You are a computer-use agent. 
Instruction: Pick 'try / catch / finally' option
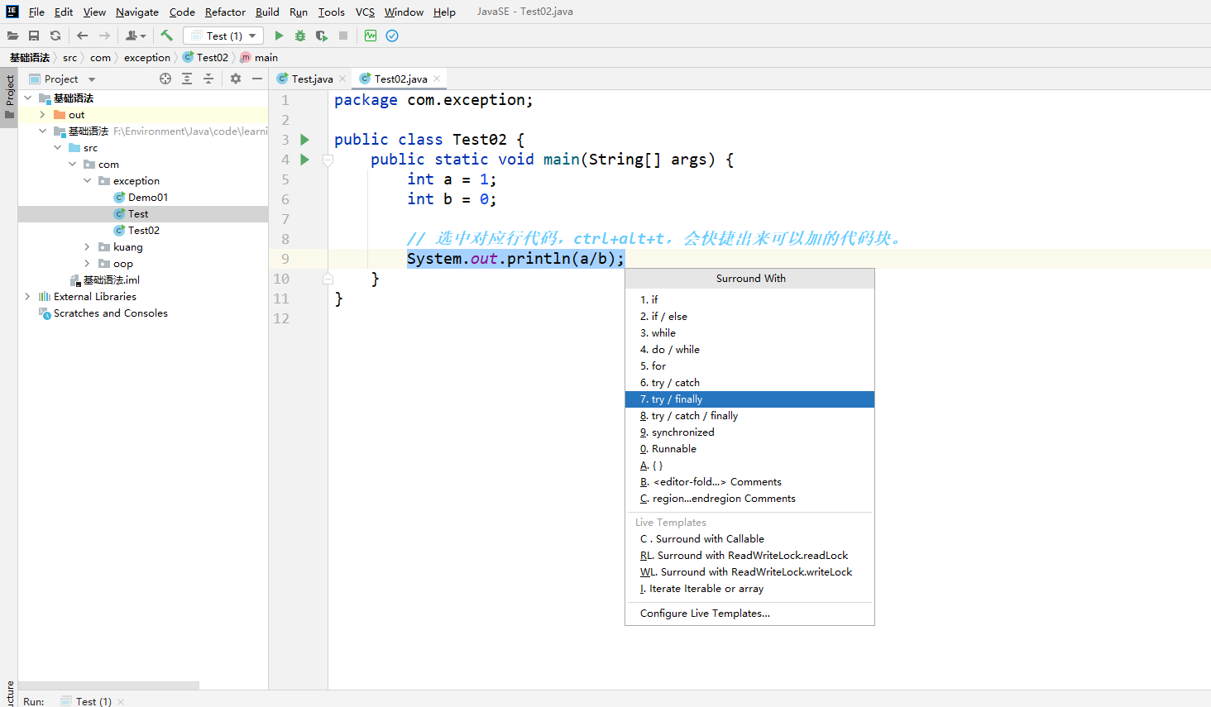[x=749, y=416]
